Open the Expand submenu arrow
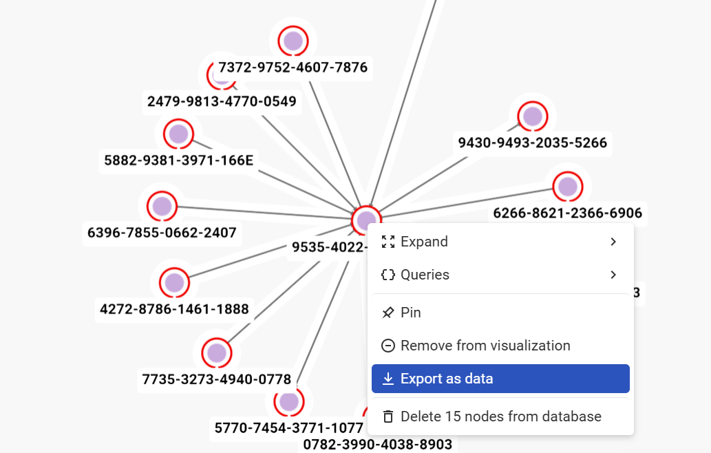Screen dimensions: 711x453 click(613, 242)
